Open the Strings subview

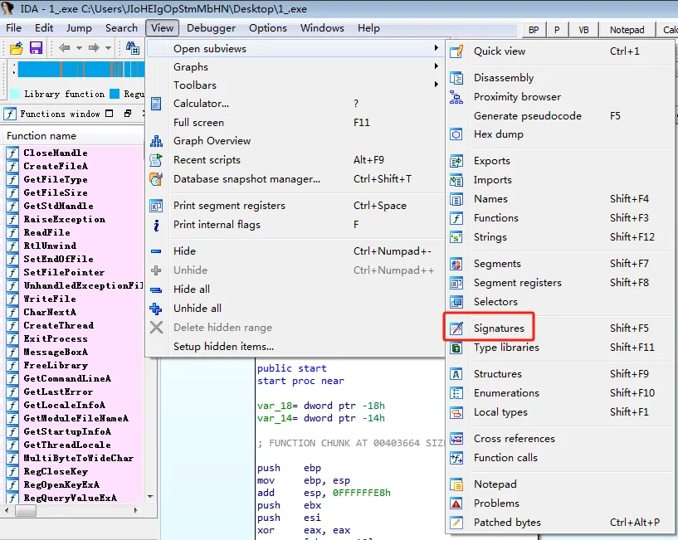pos(490,237)
